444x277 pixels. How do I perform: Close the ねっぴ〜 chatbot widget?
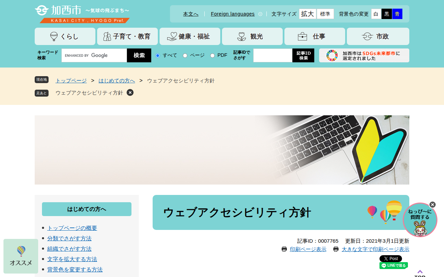pos(433,205)
